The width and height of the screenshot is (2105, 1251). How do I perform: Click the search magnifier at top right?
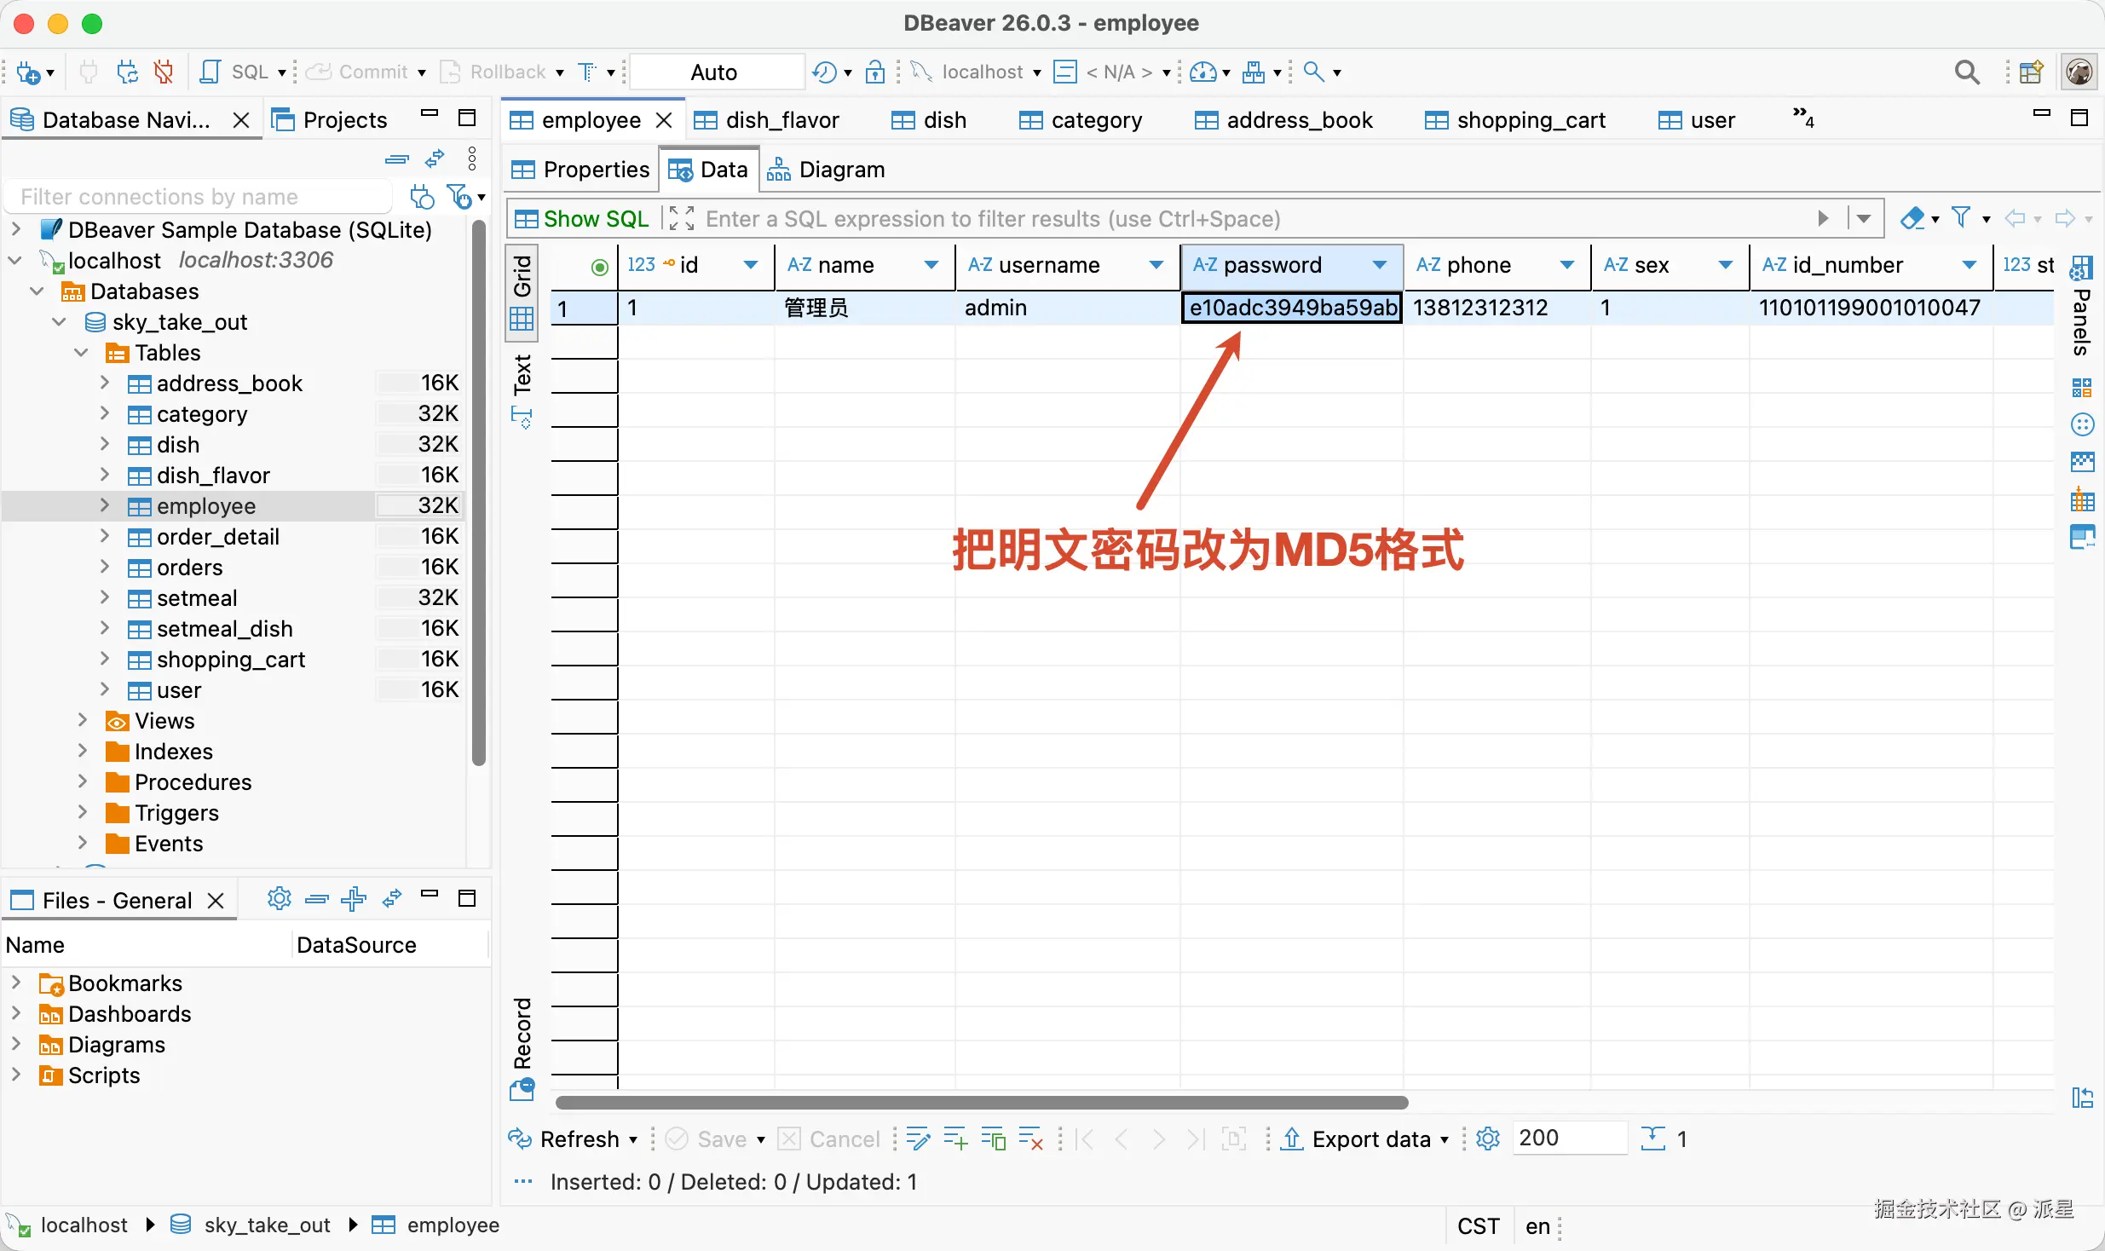click(x=1966, y=72)
